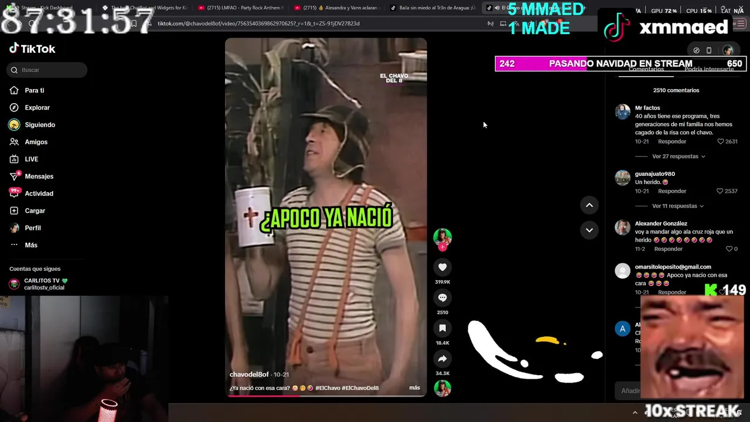Click the browser address bar URL
The image size is (750, 422).
pos(258,23)
